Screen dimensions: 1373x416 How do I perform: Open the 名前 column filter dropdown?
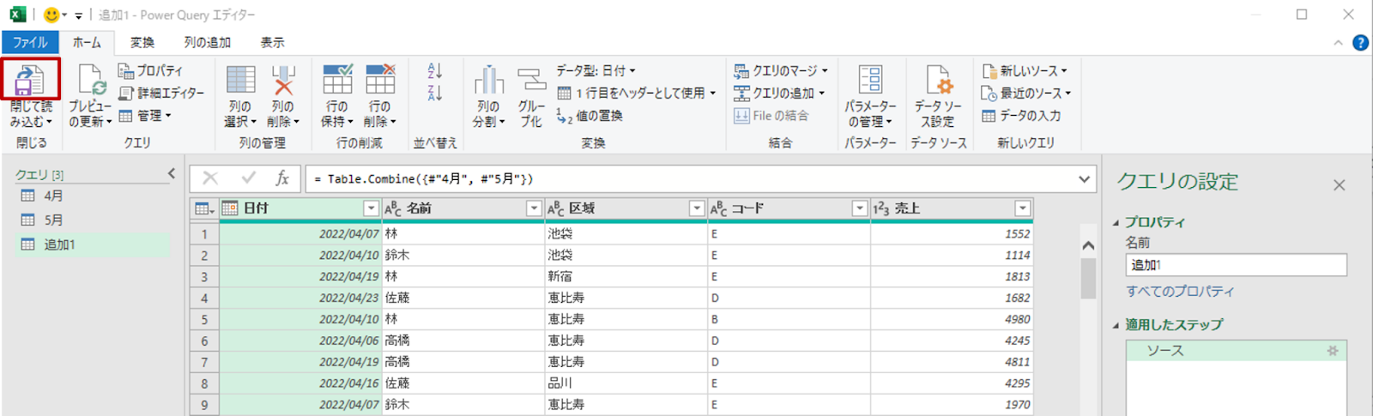pyautogui.click(x=534, y=208)
